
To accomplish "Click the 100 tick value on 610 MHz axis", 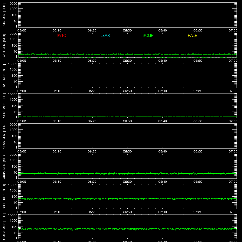I will coord(15,76).
